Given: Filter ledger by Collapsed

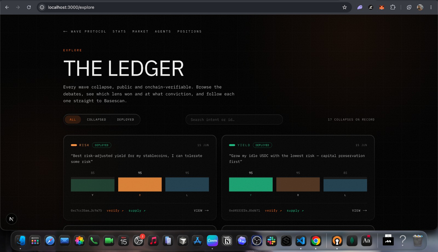Looking at the screenshot, I should coord(96,120).
